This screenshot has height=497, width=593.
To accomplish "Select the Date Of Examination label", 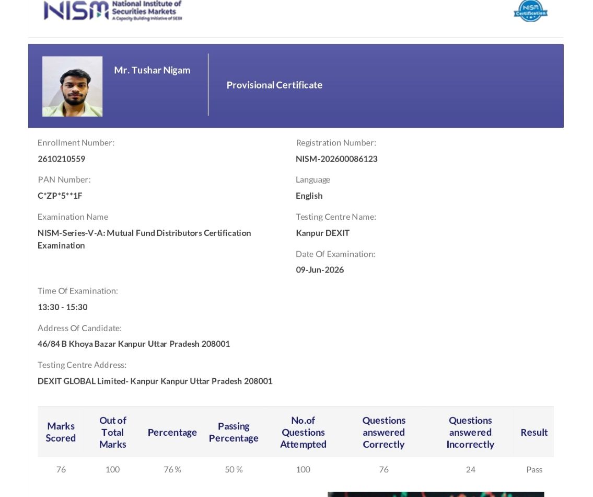I will [x=335, y=254].
